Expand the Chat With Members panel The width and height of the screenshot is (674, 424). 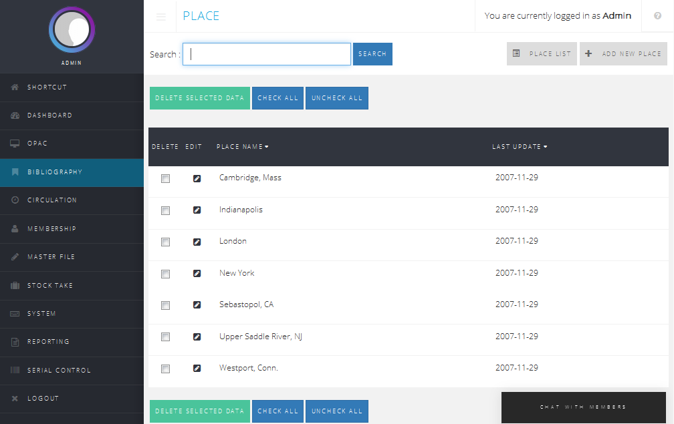pos(583,407)
